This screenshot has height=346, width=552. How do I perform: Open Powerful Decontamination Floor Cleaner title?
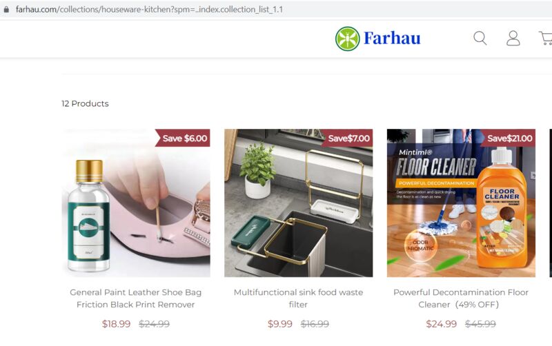click(461, 298)
